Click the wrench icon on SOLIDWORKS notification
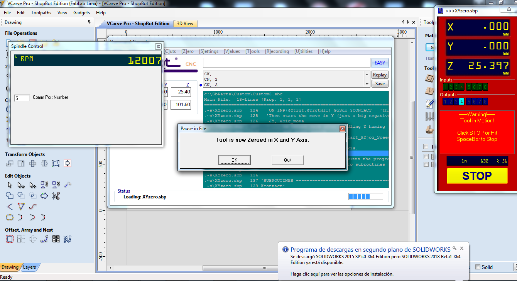The image size is (517, 281). 454,249
